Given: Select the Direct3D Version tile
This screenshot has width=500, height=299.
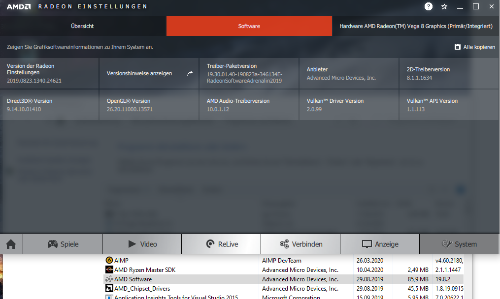Looking at the screenshot, I should 49,105.
